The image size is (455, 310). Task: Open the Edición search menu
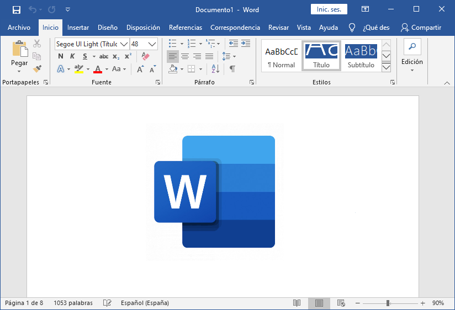coord(412,56)
